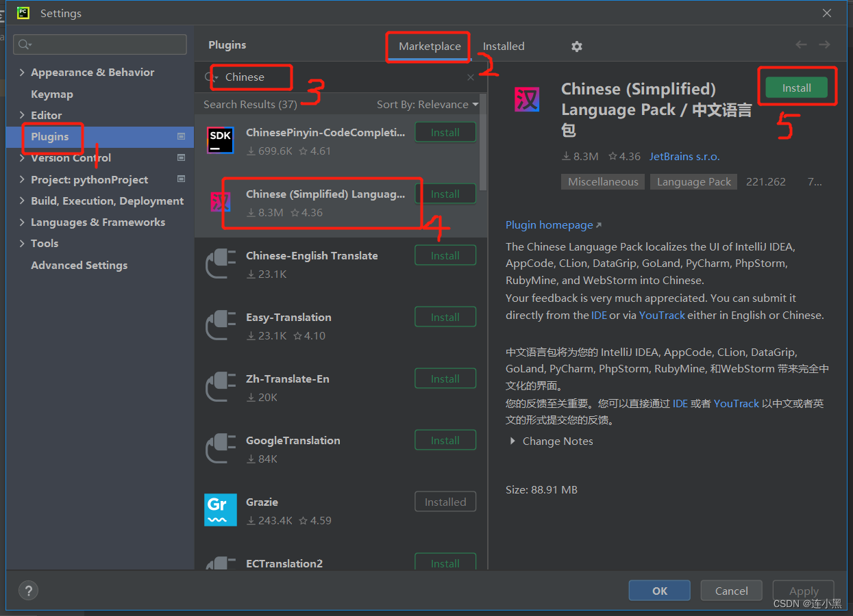Click the Search Results (37) label

click(x=250, y=105)
